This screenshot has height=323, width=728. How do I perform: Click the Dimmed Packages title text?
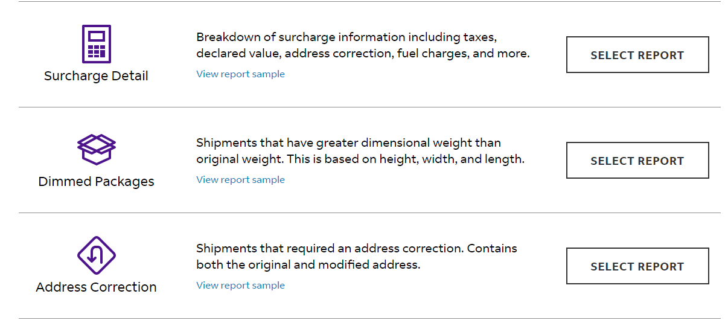(x=96, y=182)
